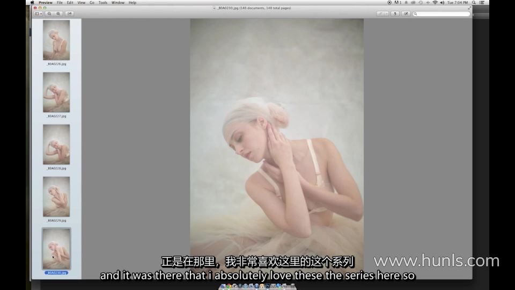Click the Zoom Out magnifier button
Screen dimensions: 515x290
pos(49,14)
